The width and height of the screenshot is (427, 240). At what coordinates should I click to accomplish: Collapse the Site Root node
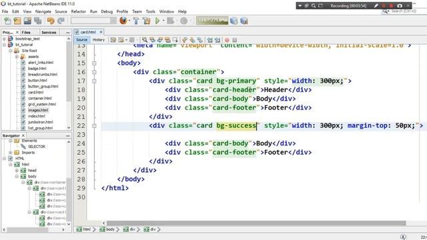click(x=11, y=51)
